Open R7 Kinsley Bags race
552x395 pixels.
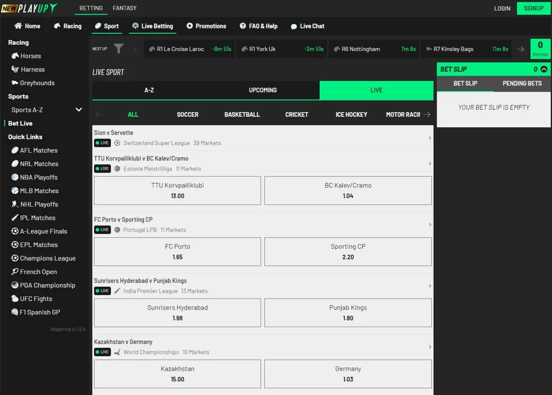point(466,49)
